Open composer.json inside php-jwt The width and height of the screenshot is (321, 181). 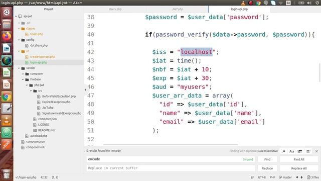[47, 119]
